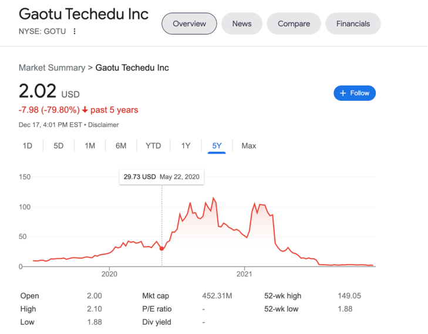The image size is (428, 334).
Task: Go to the Financials tab
Action: pos(353,24)
